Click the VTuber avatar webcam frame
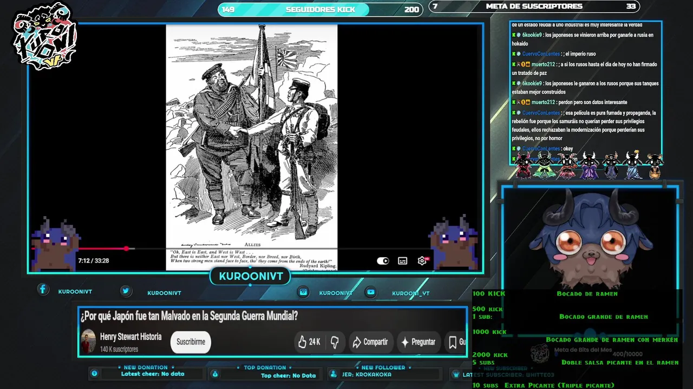The width and height of the screenshot is (693, 389). coord(590,240)
